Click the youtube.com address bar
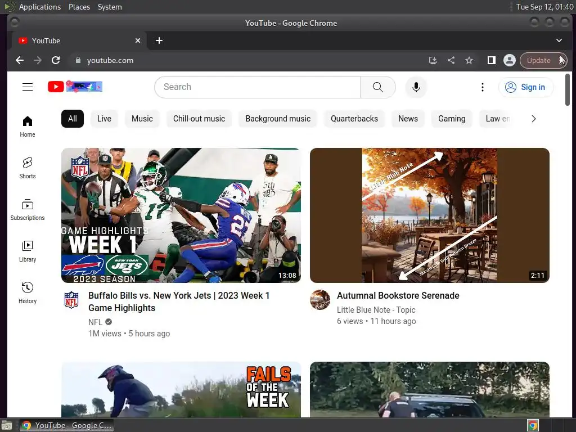Viewport: 576px width, 432px height. [x=246, y=60]
